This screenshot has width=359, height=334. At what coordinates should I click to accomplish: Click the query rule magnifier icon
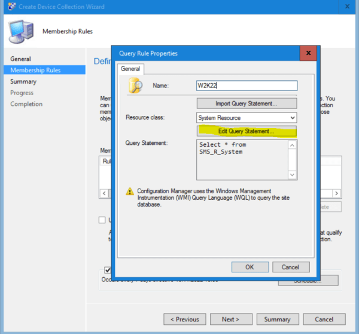(136, 86)
